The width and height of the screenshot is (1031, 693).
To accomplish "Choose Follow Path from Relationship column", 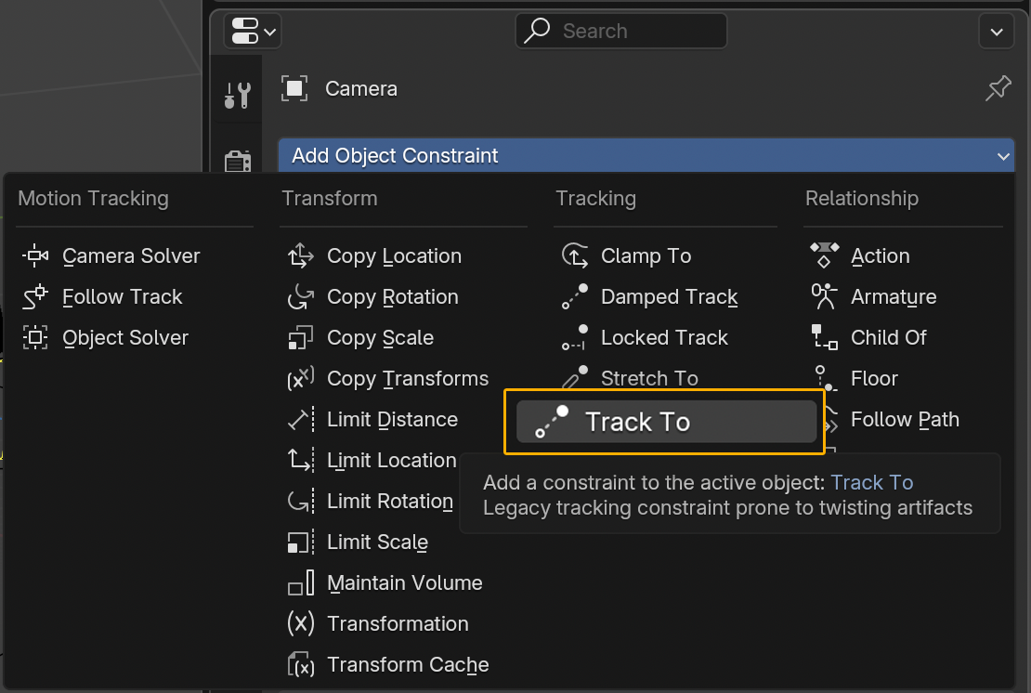I will click(x=904, y=420).
